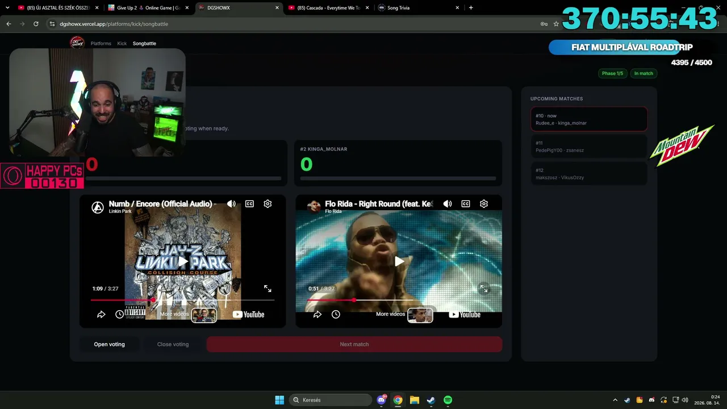The image size is (727, 409).
Task: Switch to the Song Trivia browser tab
Action: pyautogui.click(x=418, y=8)
